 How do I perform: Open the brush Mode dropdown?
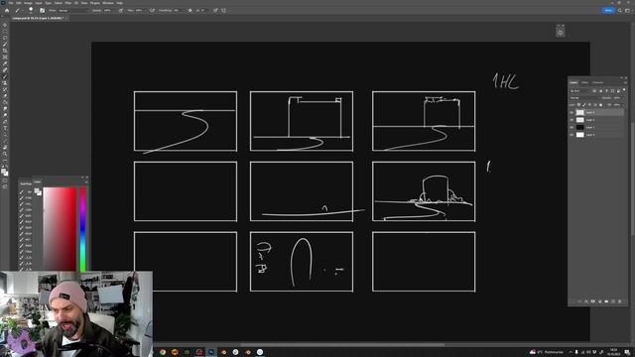coord(72,10)
